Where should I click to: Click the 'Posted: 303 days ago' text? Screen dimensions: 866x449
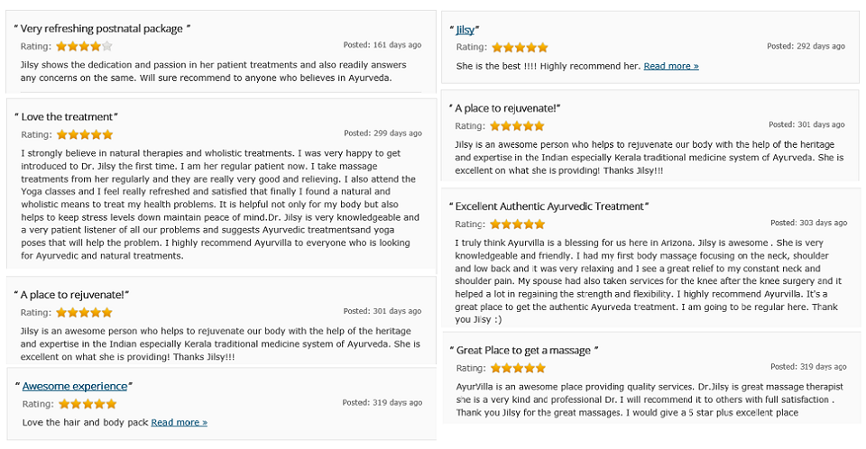[x=808, y=223]
